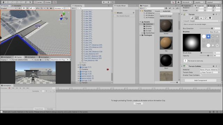Screen dimensions: 223x125
Task: Click the New Brush button
Action: click(x=214, y=32)
